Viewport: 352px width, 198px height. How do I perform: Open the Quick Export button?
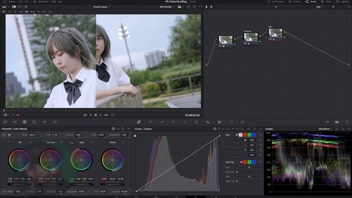tap(276, 2)
